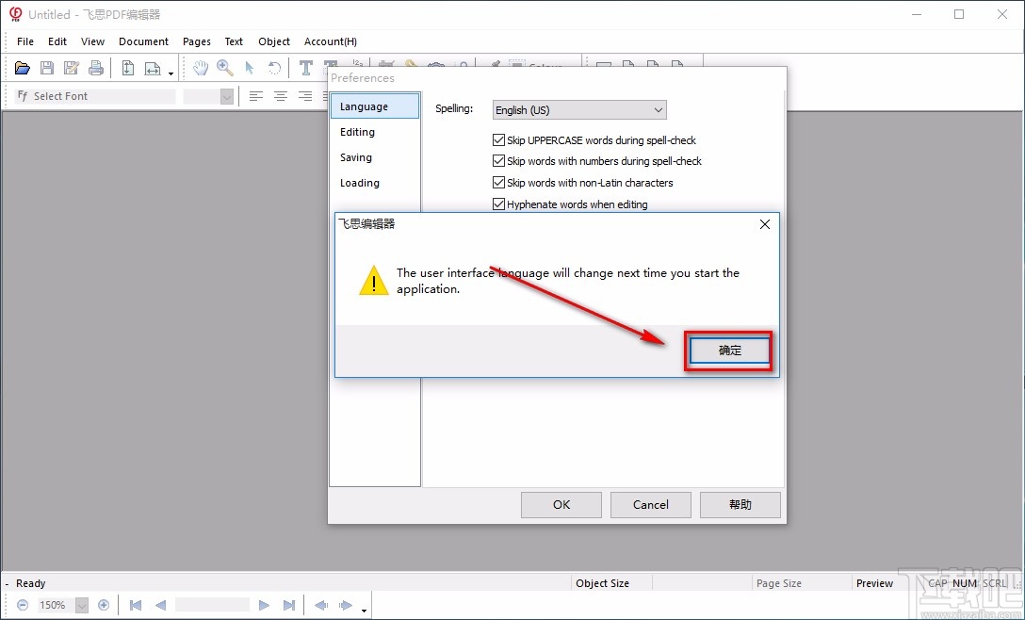Open the Document menu

tap(143, 41)
